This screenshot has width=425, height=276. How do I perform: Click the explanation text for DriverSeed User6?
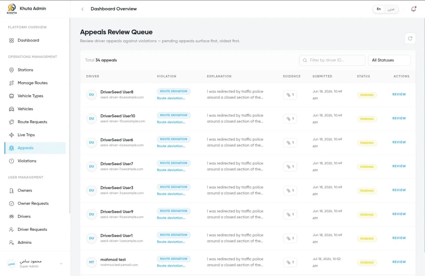(235, 142)
